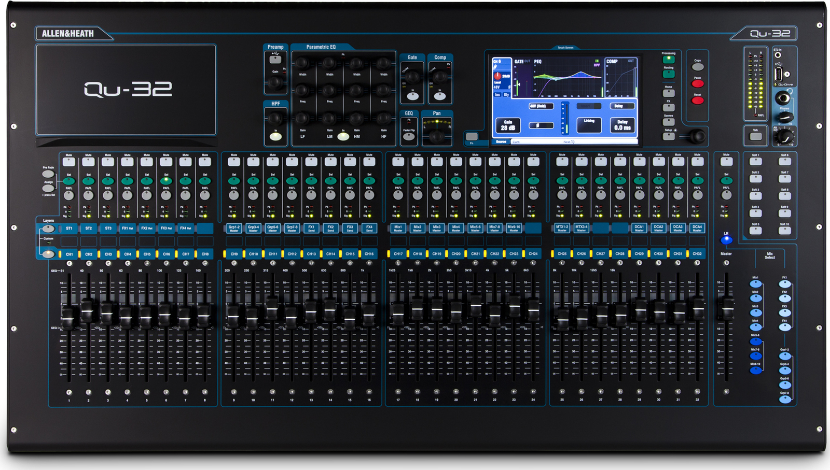Screen dimensions: 830x470
Task: Mute channel CH1
Action: 69,162
